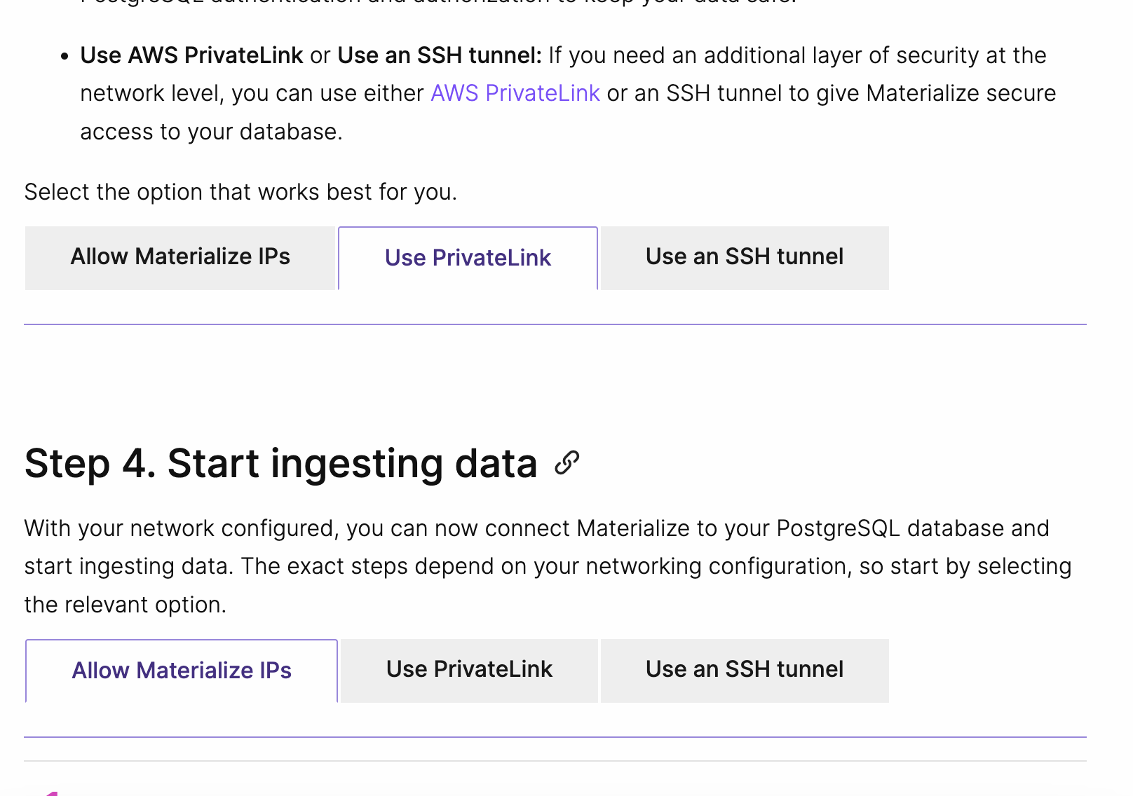Copy the Step 4 heading anchor link icon

tap(566, 463)
